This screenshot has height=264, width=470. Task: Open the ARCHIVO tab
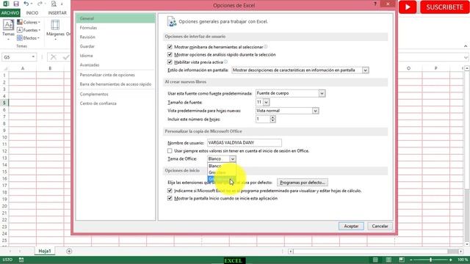click(x=10, y=13)
